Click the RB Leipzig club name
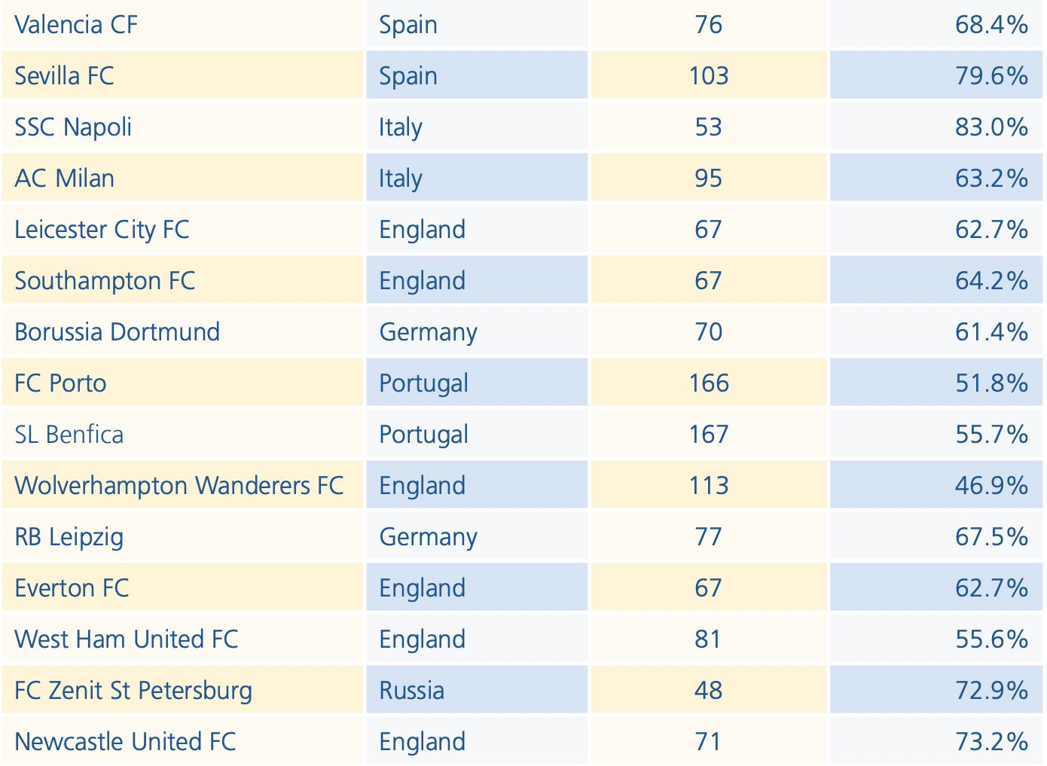 [x=69, y=537]
